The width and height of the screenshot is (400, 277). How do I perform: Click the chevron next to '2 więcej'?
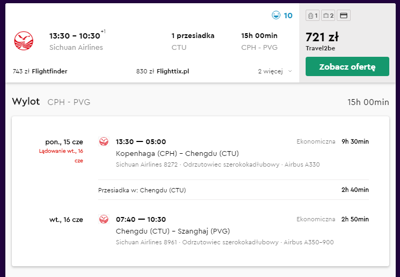point(290,71)
